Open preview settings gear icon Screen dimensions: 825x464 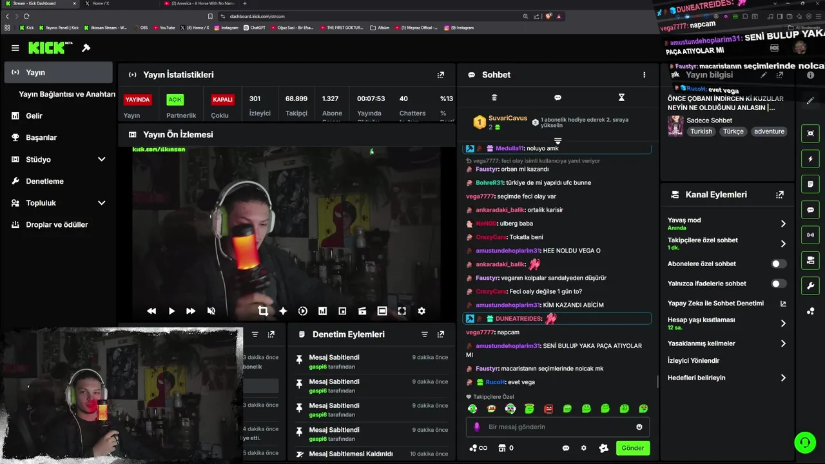(x=422, y=311)
